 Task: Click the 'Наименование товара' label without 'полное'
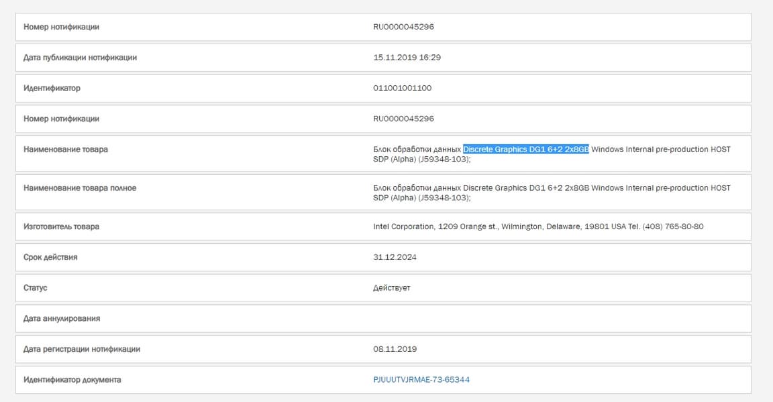point(66,150)
